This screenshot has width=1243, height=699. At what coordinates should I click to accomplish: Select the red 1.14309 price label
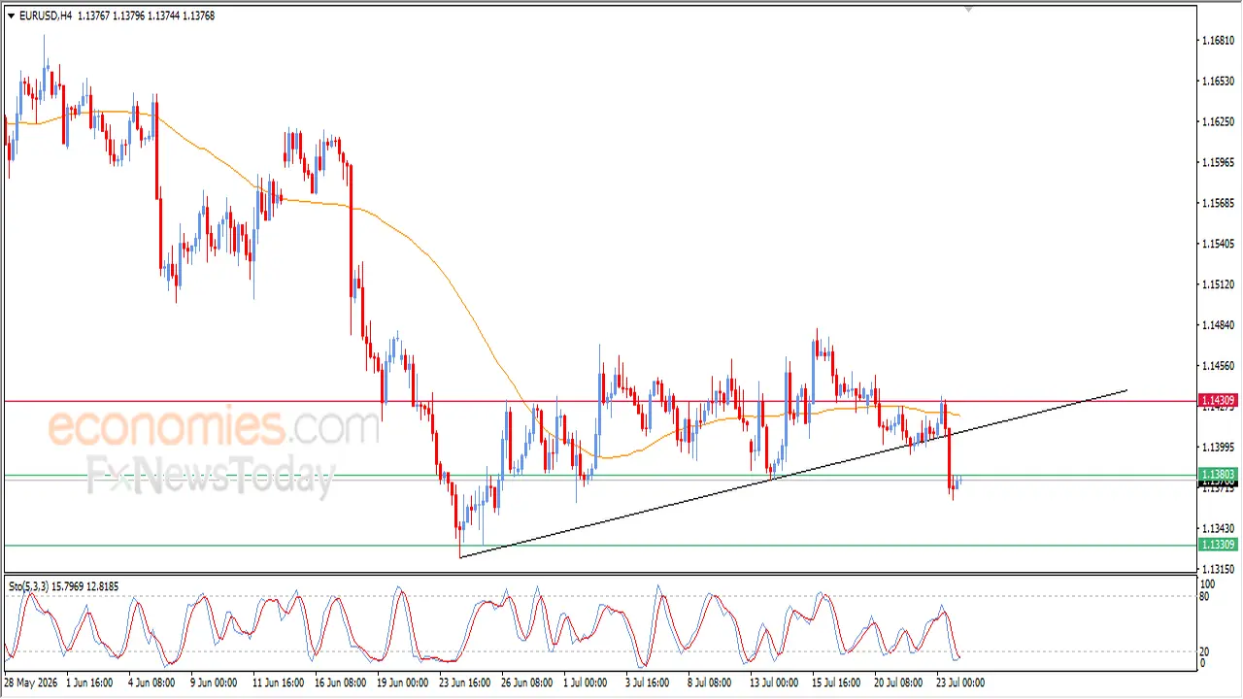[x=1218, y=400]
